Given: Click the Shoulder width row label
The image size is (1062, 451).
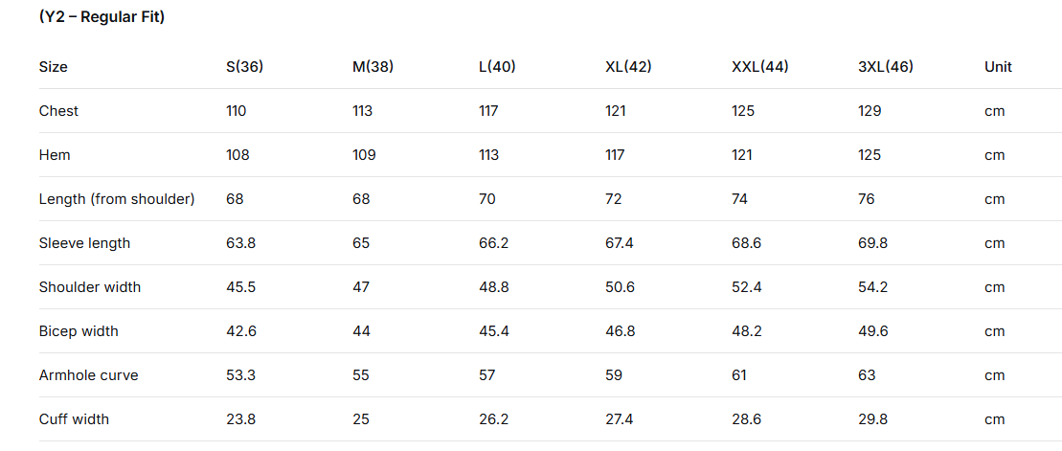Looking at the screenshot, I should [x=90, y=287].
